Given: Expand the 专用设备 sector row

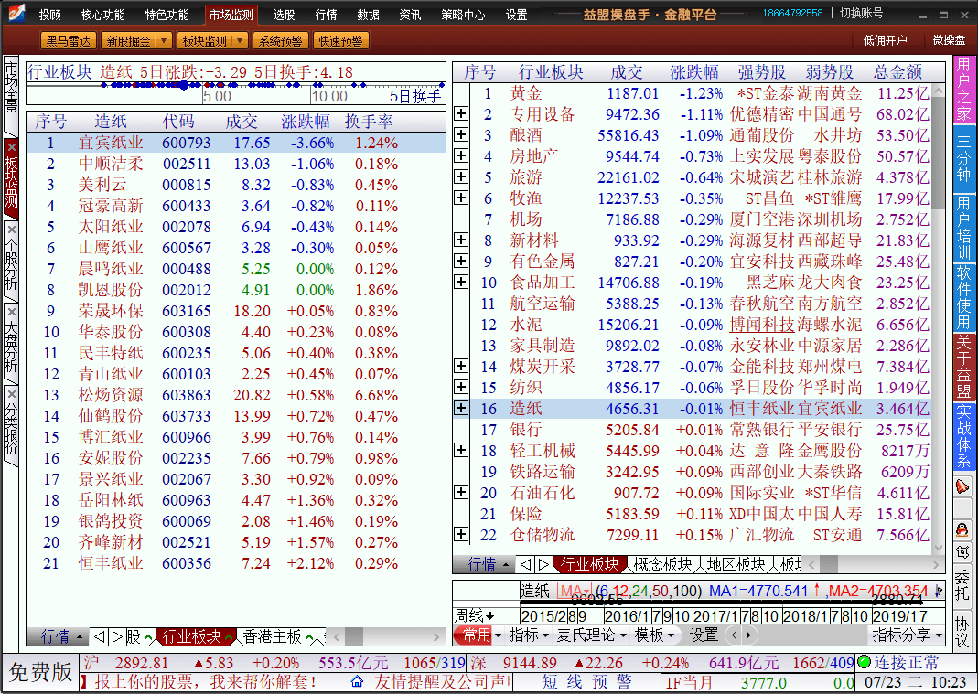Looking at the screenshot, I should (461, 113).
